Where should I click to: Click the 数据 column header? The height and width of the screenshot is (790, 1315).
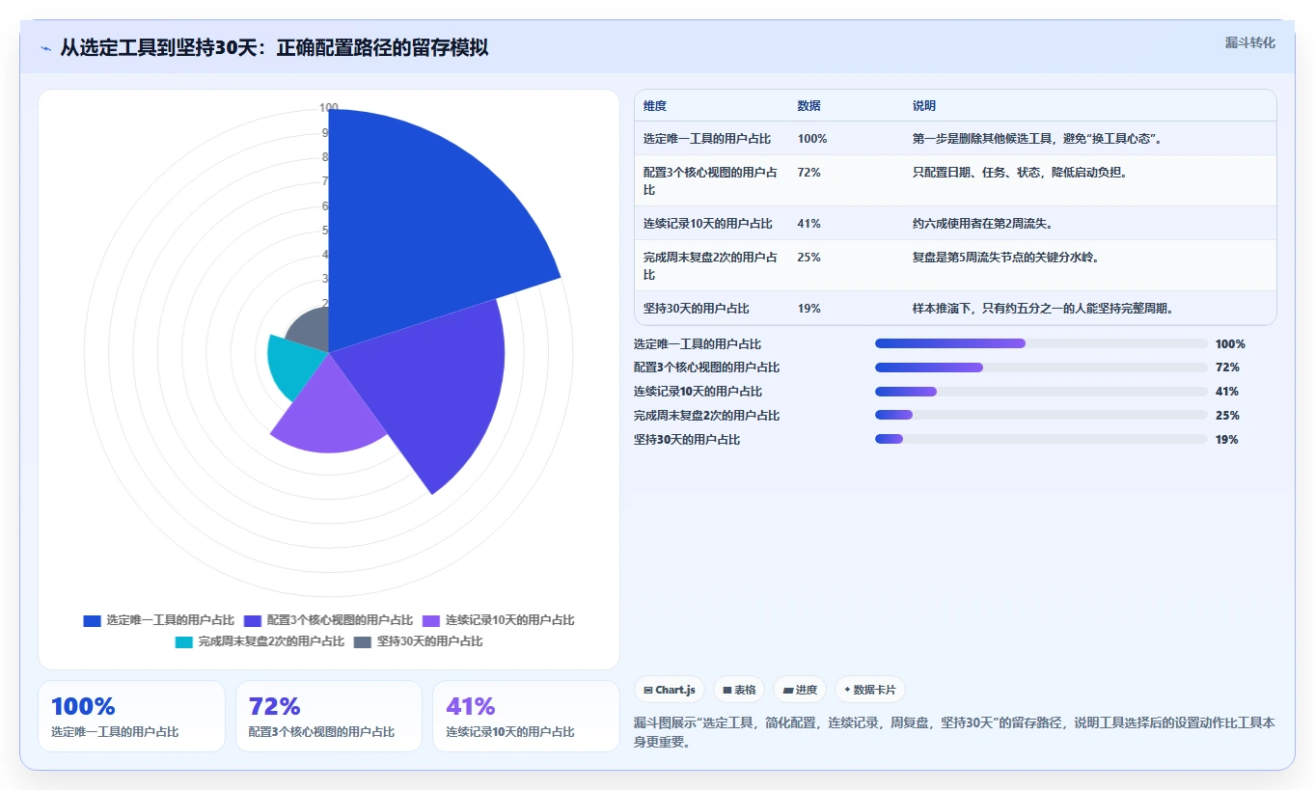pos(808,106)
